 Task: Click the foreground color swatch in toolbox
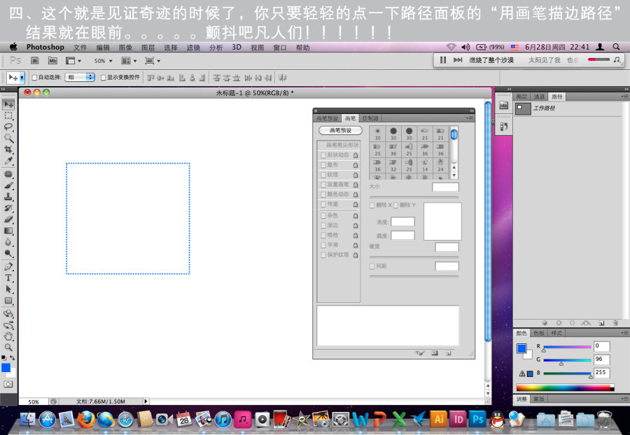[6, 368]
